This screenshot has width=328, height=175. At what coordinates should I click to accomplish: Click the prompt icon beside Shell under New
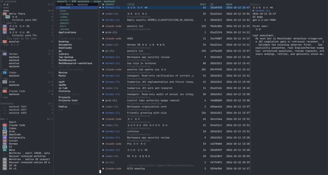4,122
